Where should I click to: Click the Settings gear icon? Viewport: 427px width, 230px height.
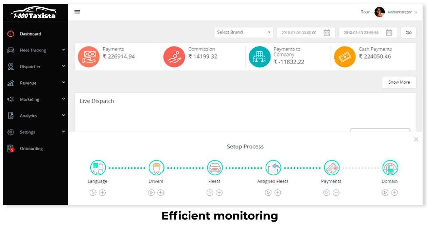click(11, 132)
